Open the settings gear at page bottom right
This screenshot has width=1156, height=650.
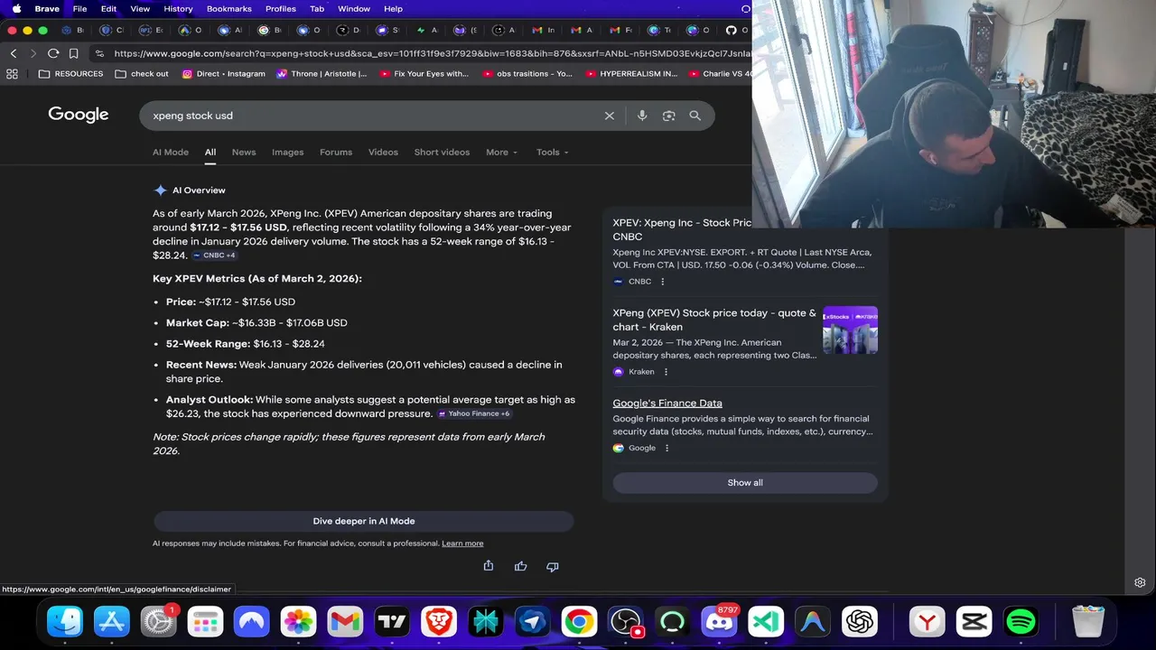1140,582
